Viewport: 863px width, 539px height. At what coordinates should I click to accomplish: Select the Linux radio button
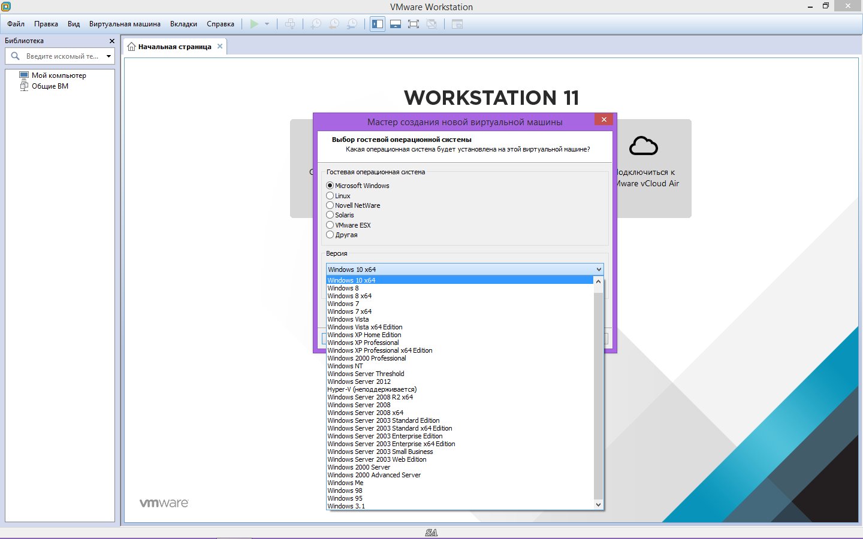click(330, 195)
